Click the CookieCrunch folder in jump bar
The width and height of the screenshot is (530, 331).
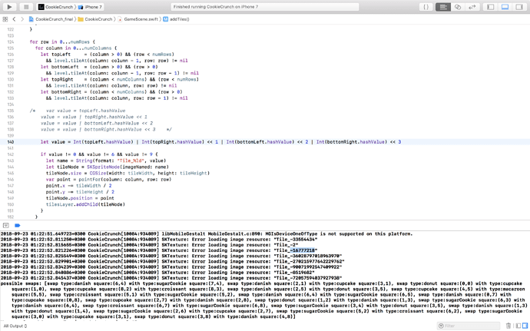(x=98, y=19)
